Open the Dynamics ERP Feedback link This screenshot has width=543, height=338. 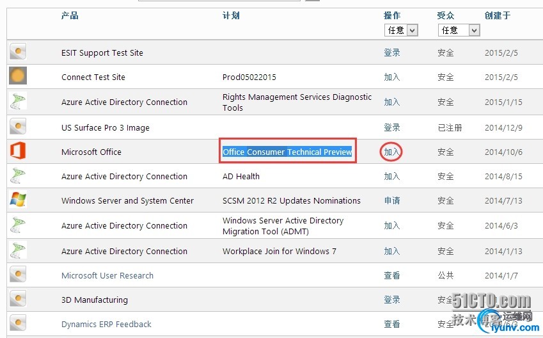pos(106,324)
